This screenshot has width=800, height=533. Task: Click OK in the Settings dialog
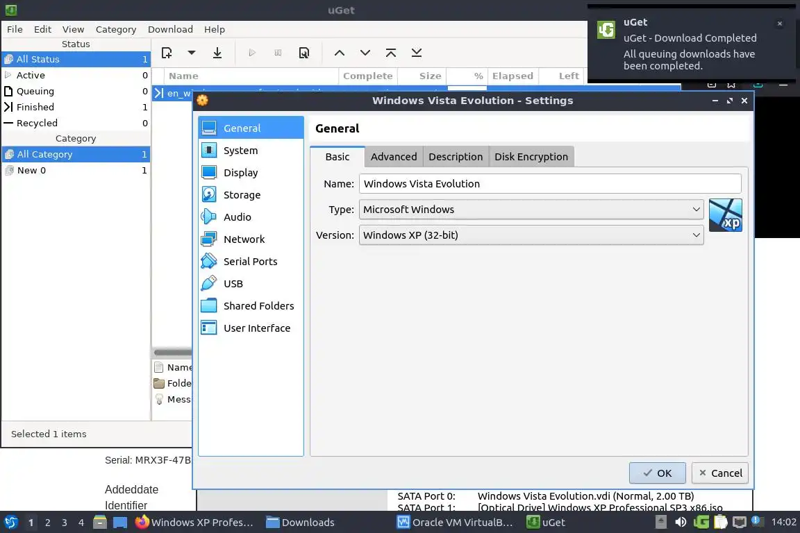click(x=657, y=473)
